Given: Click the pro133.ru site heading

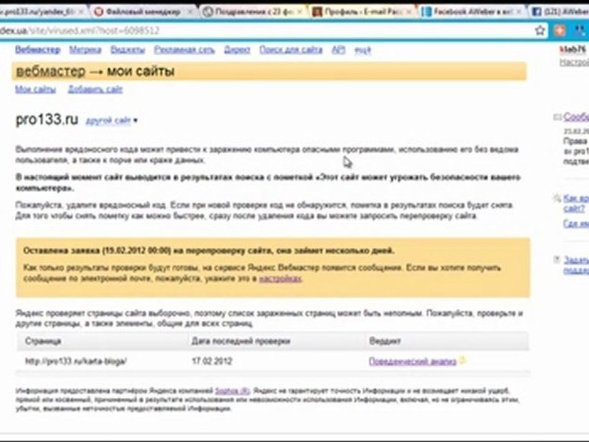Looking at the screenshot, I should (x=47, y=120).
